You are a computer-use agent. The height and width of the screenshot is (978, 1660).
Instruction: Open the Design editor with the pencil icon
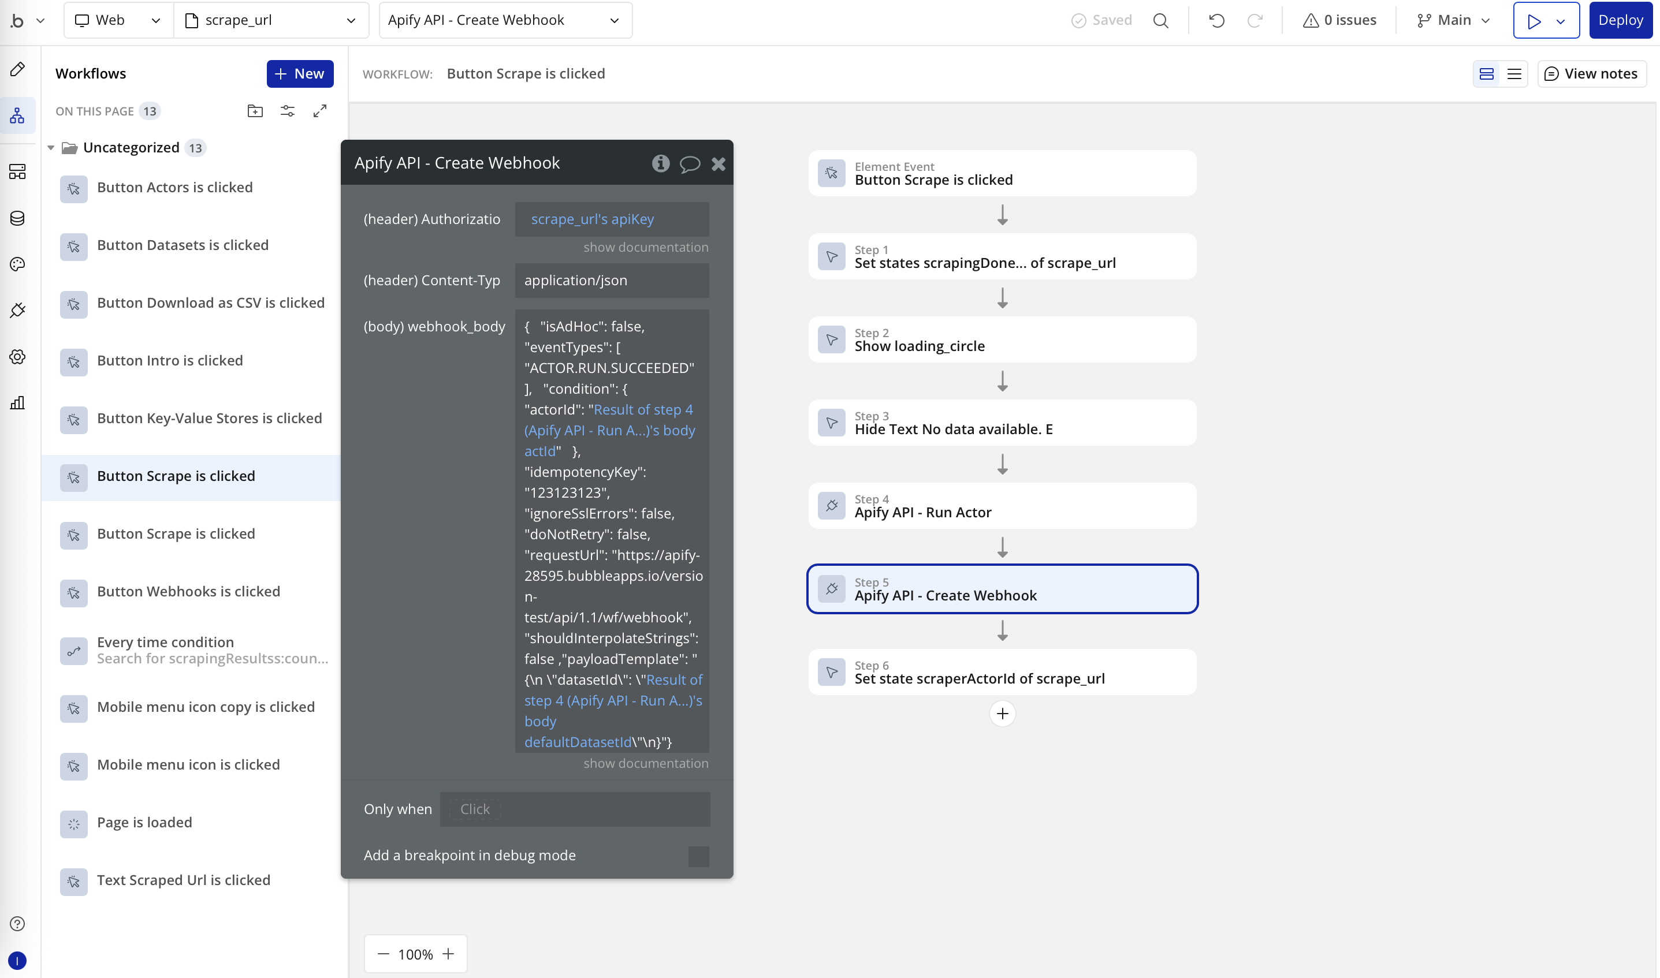18,69
